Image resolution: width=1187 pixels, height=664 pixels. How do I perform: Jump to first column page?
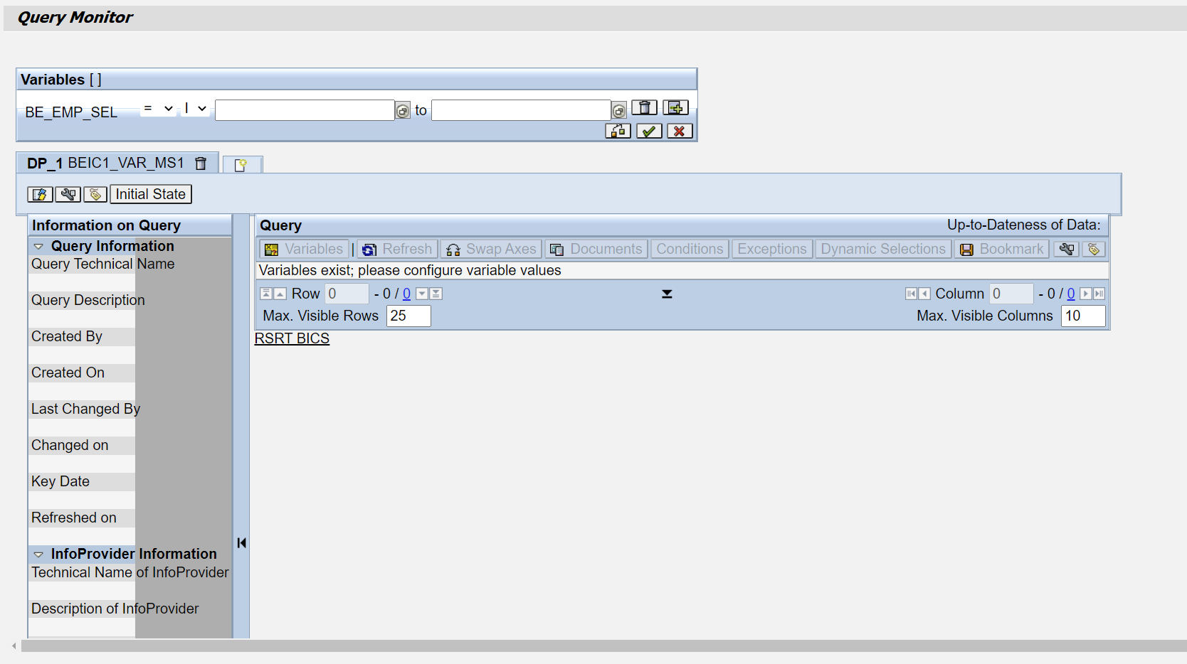[x=911, y=294]
